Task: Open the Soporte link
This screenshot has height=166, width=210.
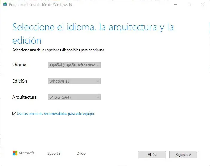Action: point(54,153)
